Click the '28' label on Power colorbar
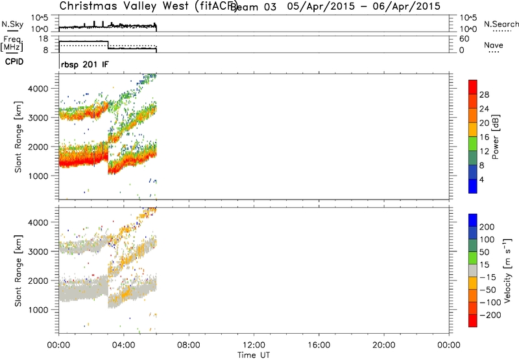The height and width of the screenshot is (359, 519). (x=484, y=95)
